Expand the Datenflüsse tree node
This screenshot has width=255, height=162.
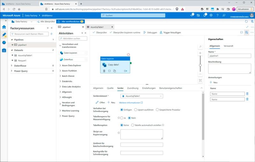coord(12,66)
